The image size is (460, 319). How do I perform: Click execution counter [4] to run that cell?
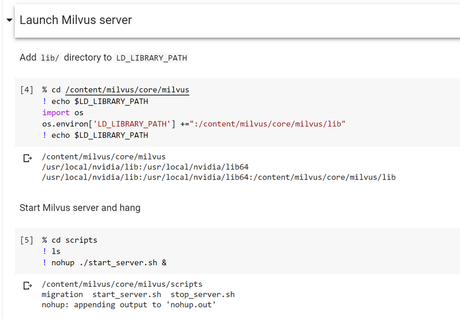coord(26,89)
